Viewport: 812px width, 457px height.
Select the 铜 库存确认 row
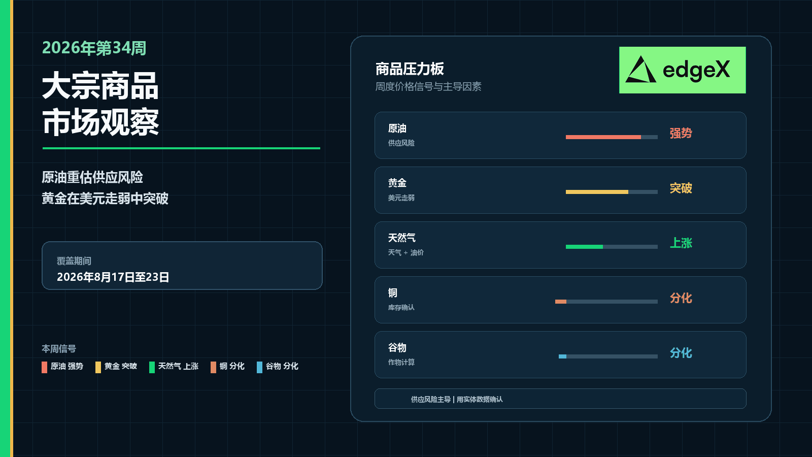(560, 300)
